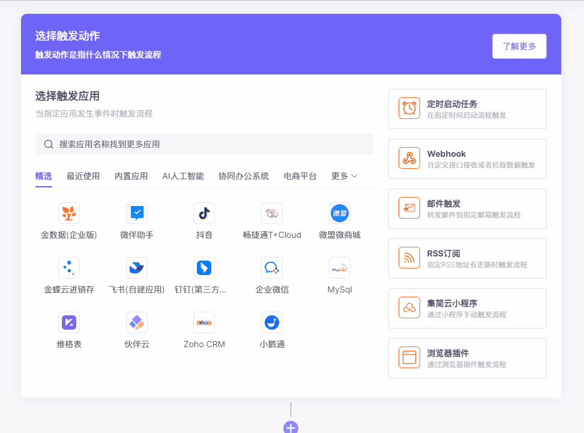Click the 企业微信 label
Screen dimensions: 584x433
pos(272,289)
